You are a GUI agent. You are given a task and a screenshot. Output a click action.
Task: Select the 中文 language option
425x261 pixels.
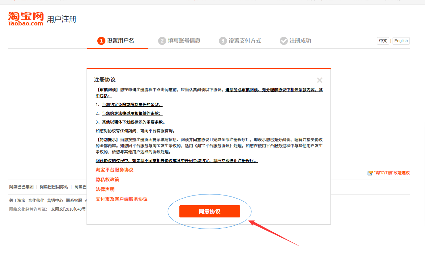click(383, 41)
